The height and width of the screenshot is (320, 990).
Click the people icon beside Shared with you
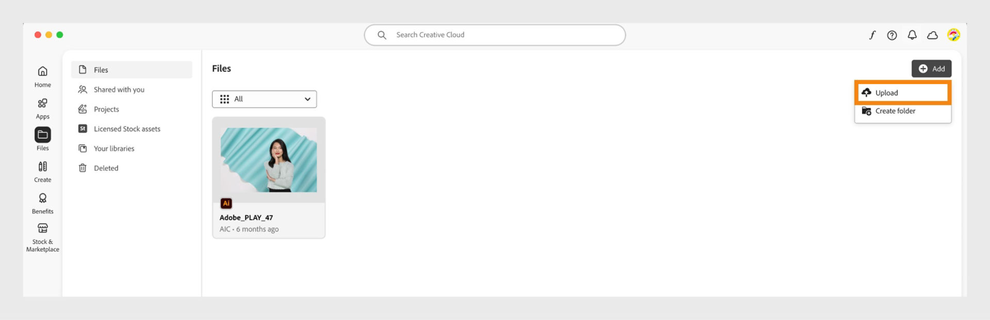[82, 89]
